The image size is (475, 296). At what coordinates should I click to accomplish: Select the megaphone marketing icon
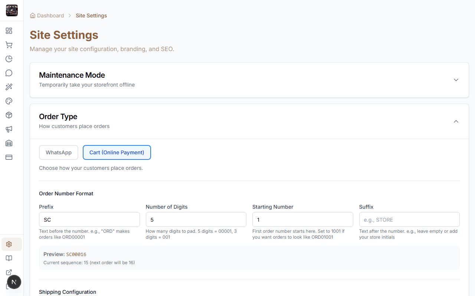pyautogui.click(x=9, y=129)
